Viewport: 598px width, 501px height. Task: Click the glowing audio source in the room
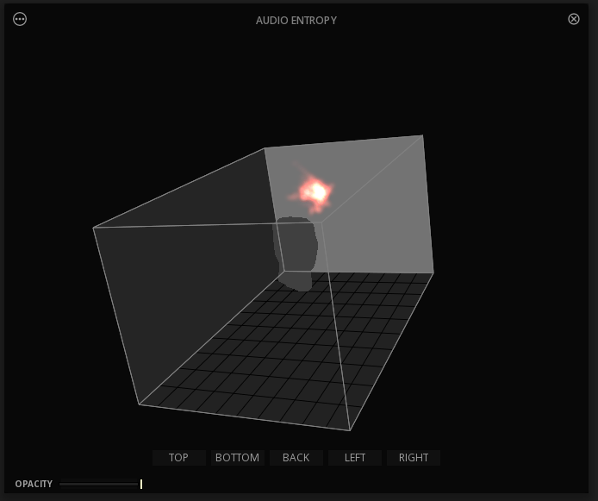coord(315,191)
